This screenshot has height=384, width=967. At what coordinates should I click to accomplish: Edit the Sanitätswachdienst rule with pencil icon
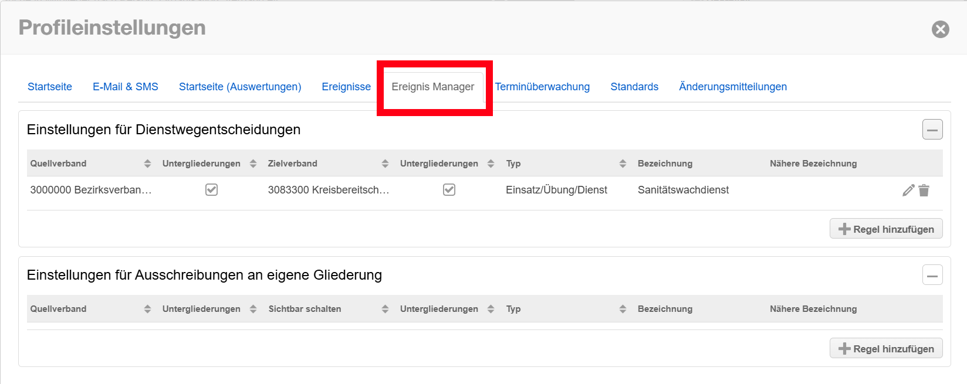pyautogui.click(x=908, y=190)
